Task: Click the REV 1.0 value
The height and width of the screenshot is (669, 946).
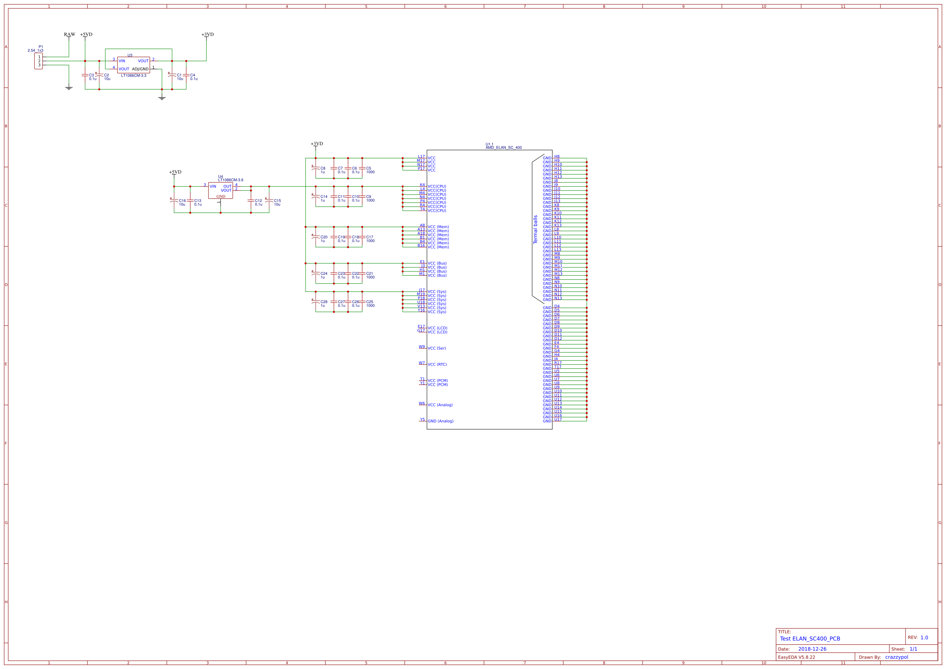Action: pos(924,637)
